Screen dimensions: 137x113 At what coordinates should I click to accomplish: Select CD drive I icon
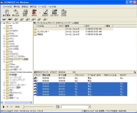pos(39,19)
